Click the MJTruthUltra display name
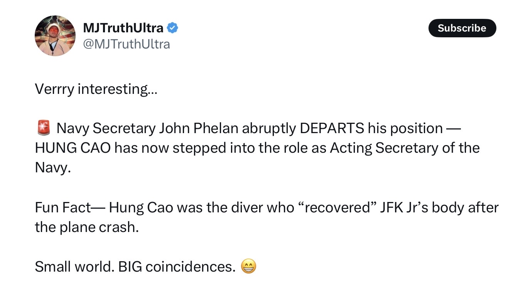Screen dimensions: 523x292 coord(123,28)
